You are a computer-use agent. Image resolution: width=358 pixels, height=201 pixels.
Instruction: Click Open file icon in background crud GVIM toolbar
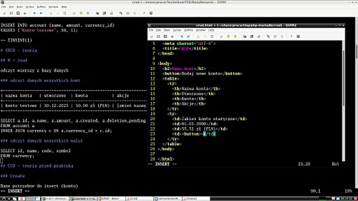pyautogui.click(x=4, y=13)
